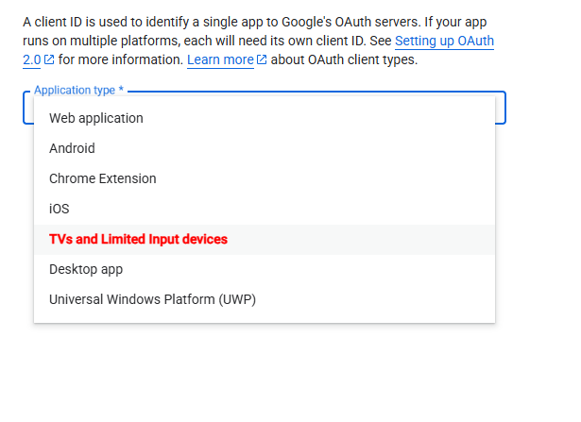Choose the Android application type

tap(72, 149)
